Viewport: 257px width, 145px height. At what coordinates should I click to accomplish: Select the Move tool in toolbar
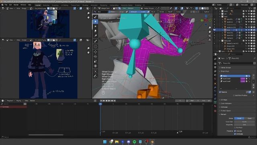[x=96, y=52]
